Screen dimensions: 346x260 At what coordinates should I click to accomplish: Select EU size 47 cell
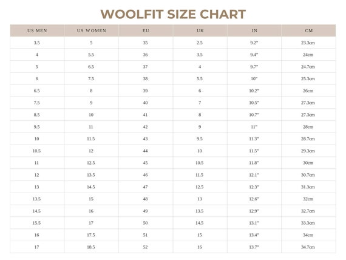pyautogui.click(x=146, y=187)
